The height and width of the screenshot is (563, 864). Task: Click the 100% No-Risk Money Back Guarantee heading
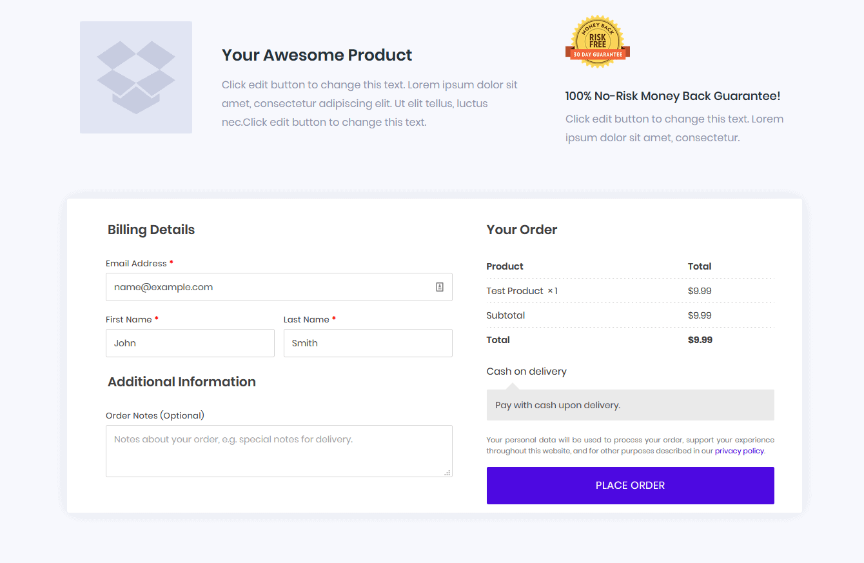click(x=673, y=96)
